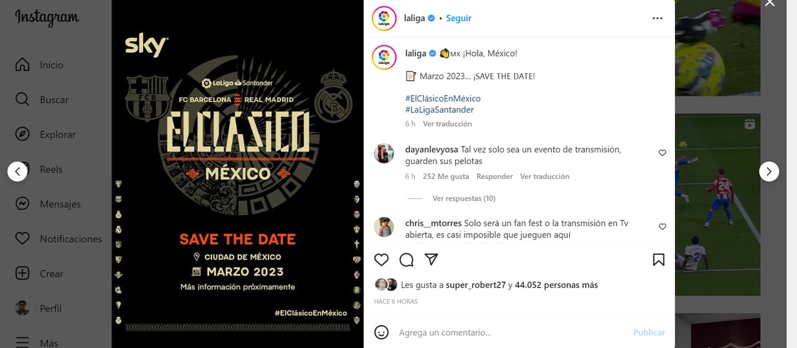Image resolution: width=797 pixels, height=348 pixels.
Task: Like the post with the heart icon
Action: tap(382, 260)
